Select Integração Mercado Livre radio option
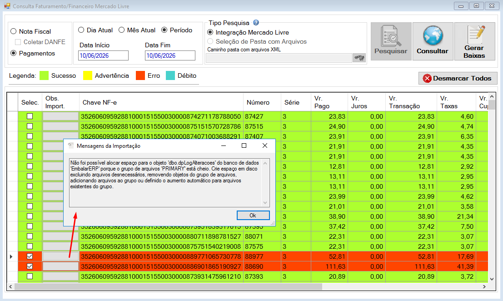This screenshot has height=301, width=503. click(x=210, y=32)
